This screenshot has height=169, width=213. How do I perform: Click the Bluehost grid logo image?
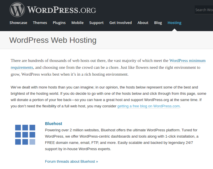(25, 135)
